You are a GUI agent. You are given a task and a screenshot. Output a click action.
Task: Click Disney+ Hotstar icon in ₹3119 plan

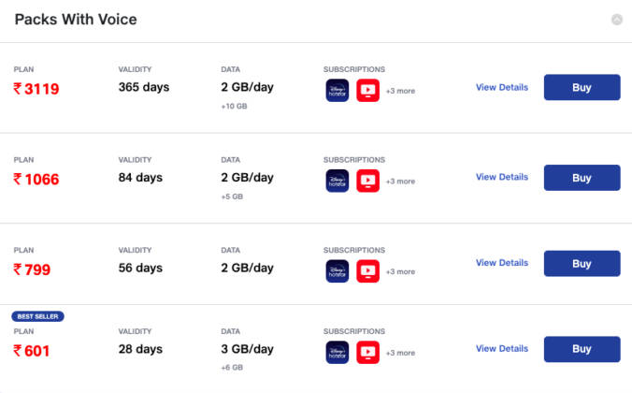[337, 91]
